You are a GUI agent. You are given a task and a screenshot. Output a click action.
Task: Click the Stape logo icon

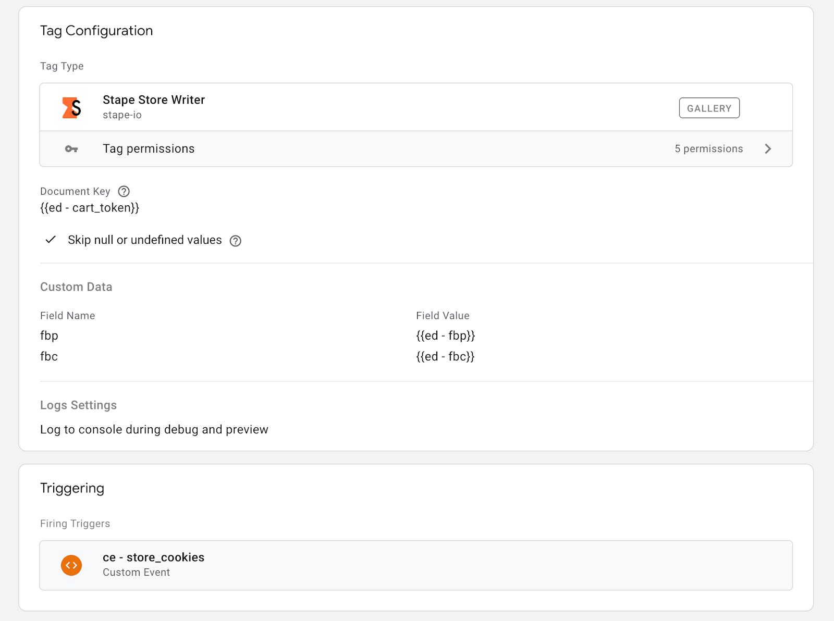pos(71,107)
